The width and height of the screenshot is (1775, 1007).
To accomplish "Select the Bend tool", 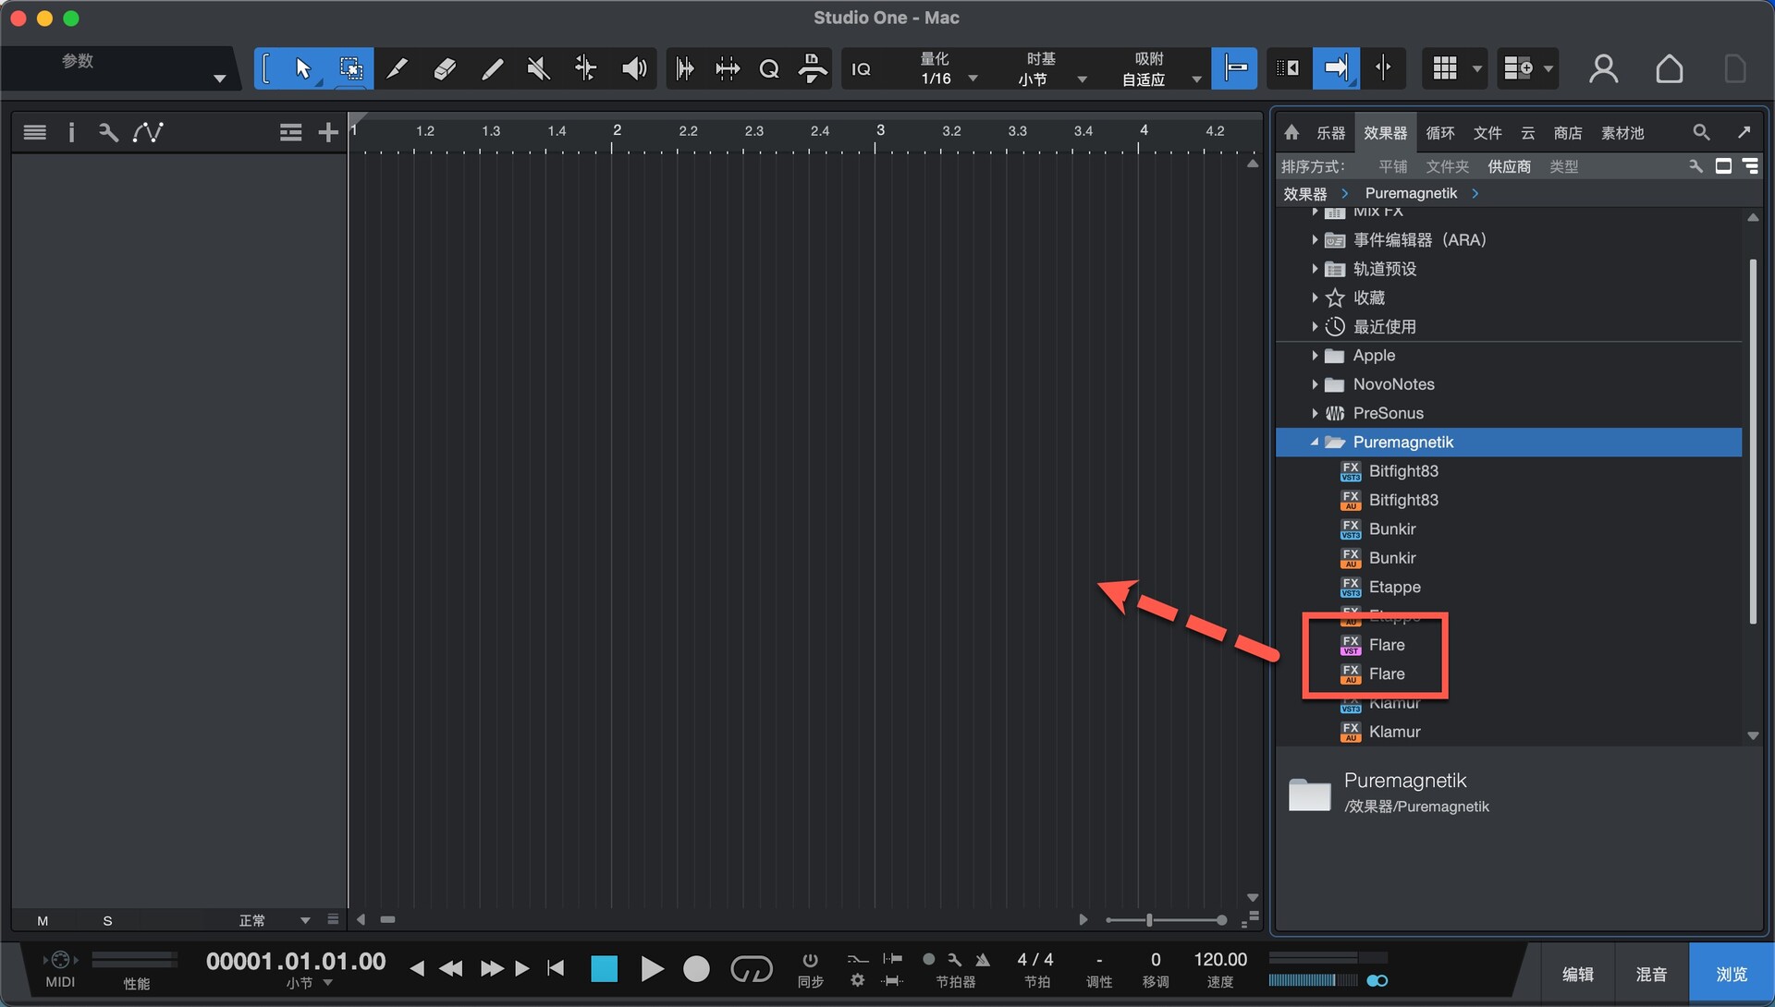I will coord(585,68).
